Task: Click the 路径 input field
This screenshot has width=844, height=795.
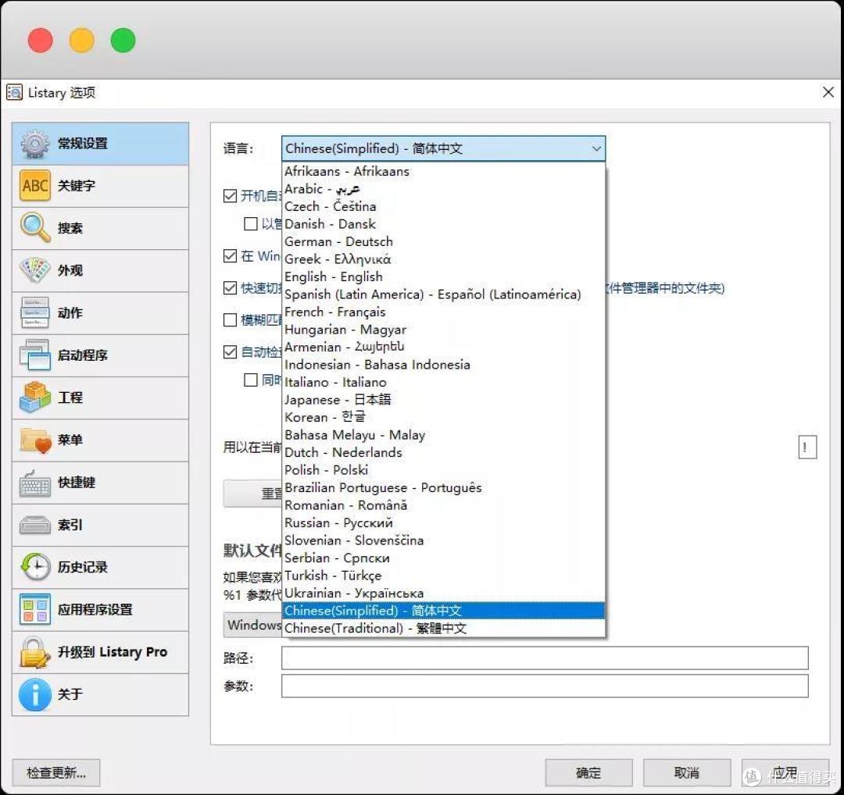Action: [545, 658]
